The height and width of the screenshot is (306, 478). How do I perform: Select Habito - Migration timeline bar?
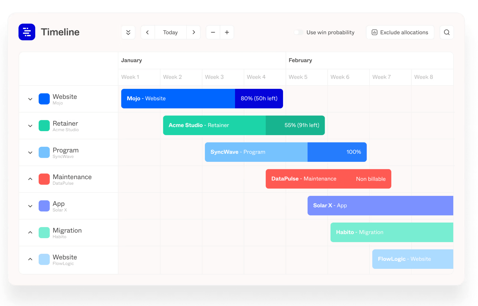pos(392,232)
